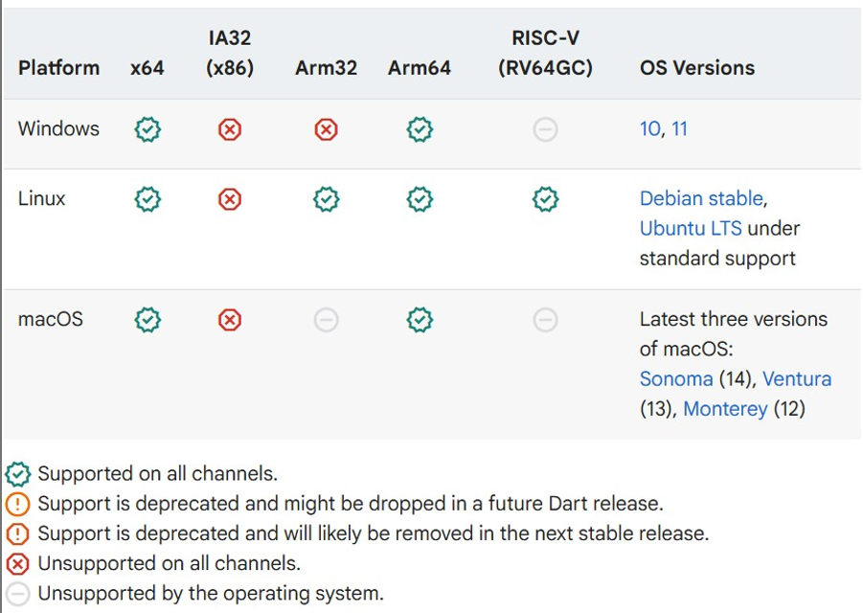Click the Windows IA32 unsupported red icon
This screenshot has width=863, height=613.
[230, 129]
